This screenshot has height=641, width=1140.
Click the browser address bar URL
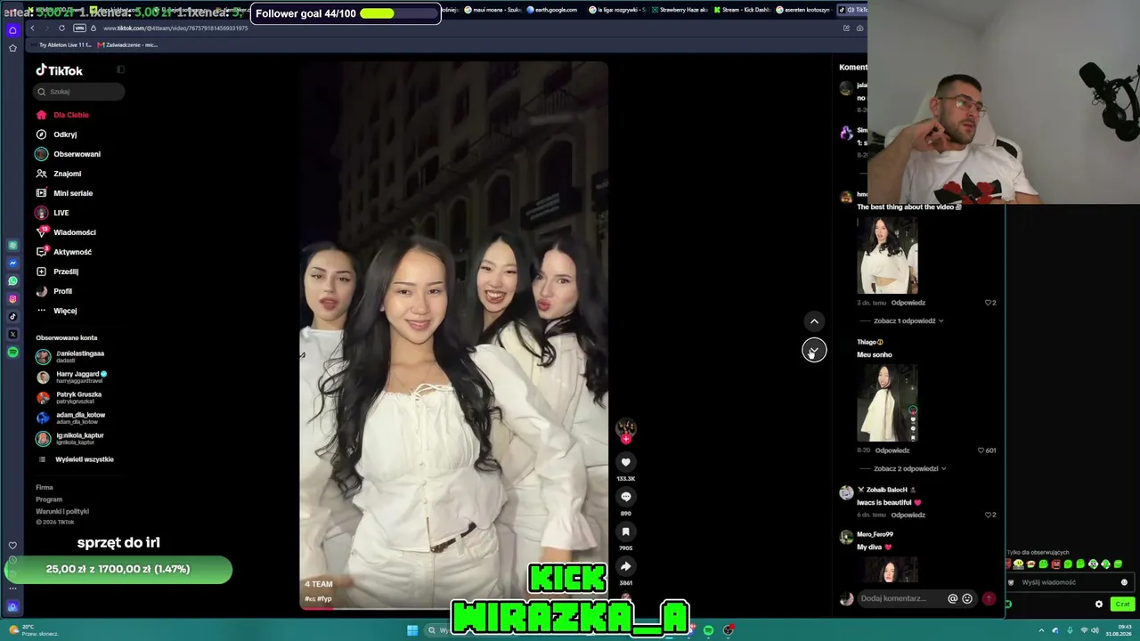click(x=175, y=28)
